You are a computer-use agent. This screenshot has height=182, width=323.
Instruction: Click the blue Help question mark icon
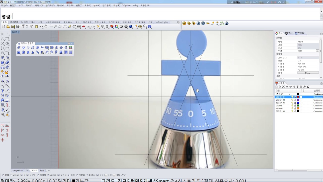click(150, 27)
